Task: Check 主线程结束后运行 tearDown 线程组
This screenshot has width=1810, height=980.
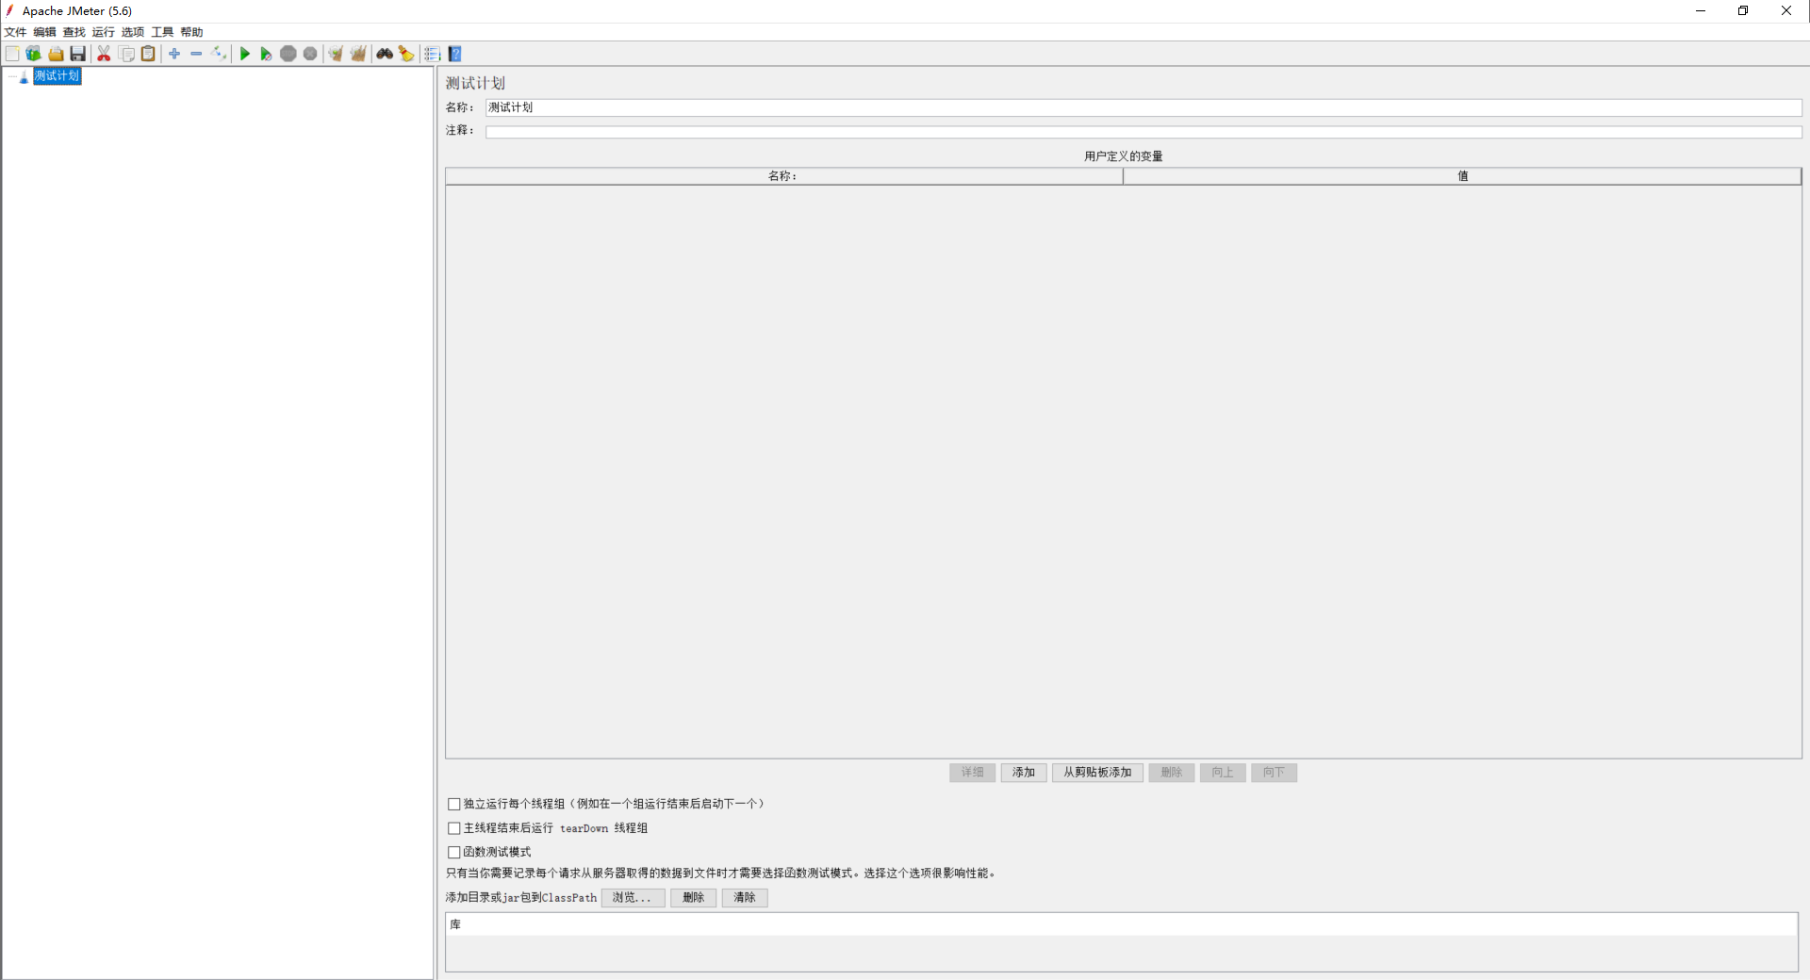Action: tap(454, 828)
